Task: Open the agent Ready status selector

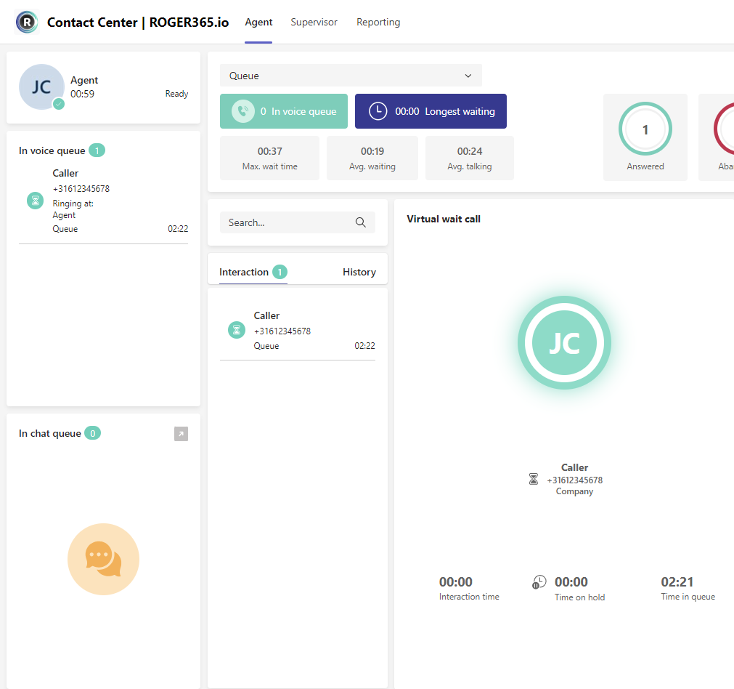Action: (x=176, y=94)
